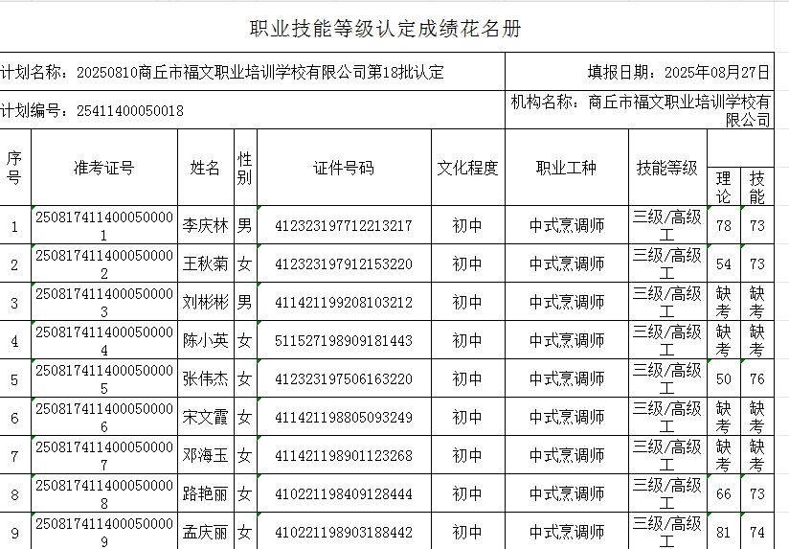Image resolution: width=789 pixels, height=549 pixels.
Task: Click the theory score 81 for 孟庆丽
Action: click(x=724, y=533)
